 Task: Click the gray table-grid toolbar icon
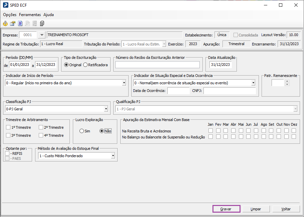pyautogui.click(x=35, y=23)
